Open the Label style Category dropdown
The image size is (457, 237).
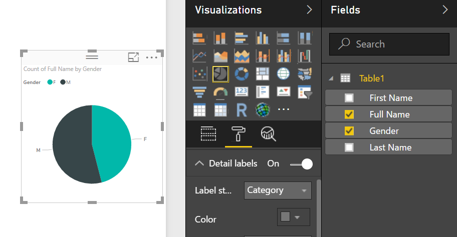[x=278, y=190]
